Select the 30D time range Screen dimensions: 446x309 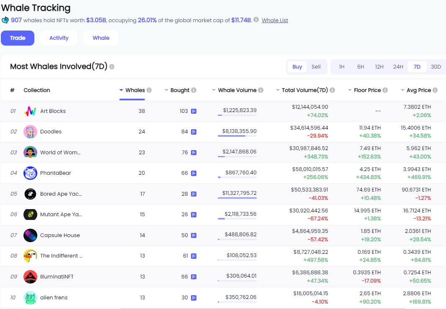coord(436,67)
